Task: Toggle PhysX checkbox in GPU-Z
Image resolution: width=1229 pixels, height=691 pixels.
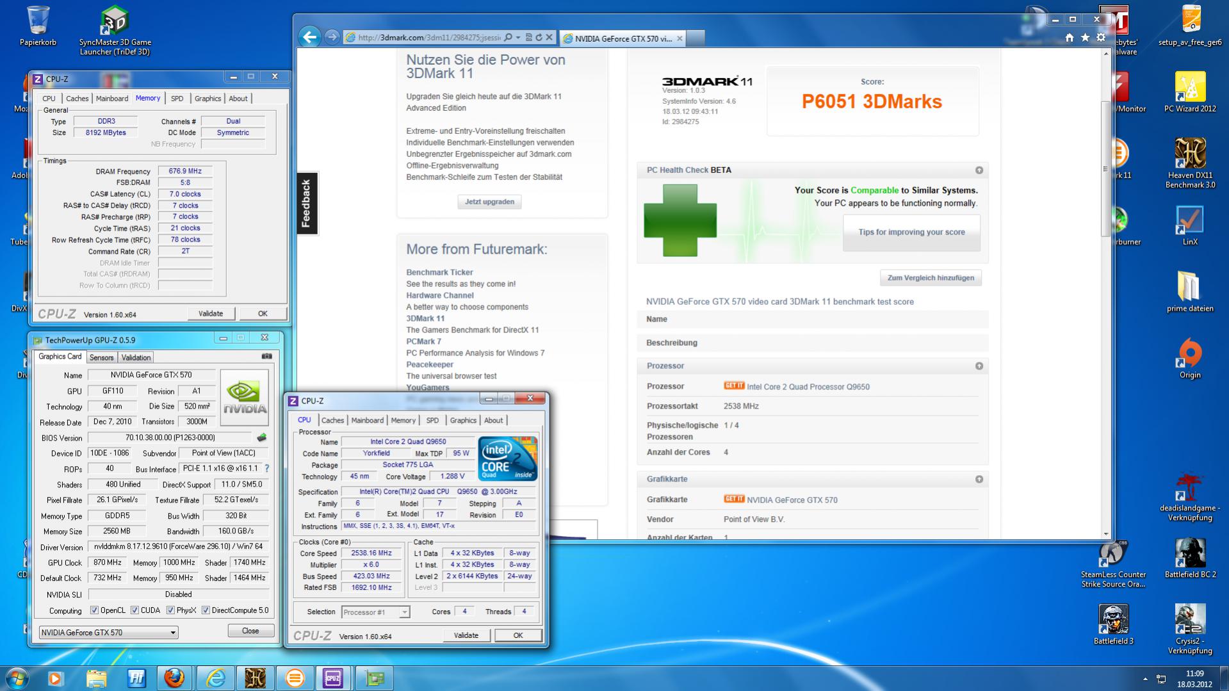Action: [x=170, y=610]
